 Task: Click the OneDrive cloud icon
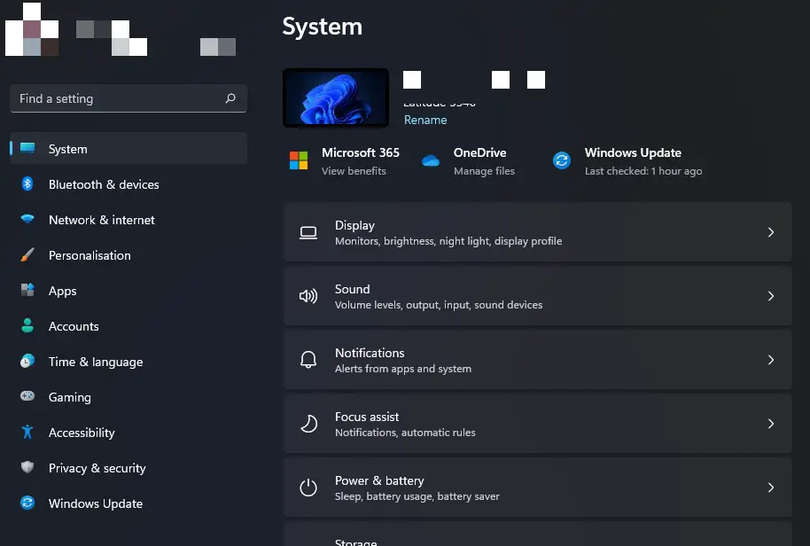tap(431, 161)
